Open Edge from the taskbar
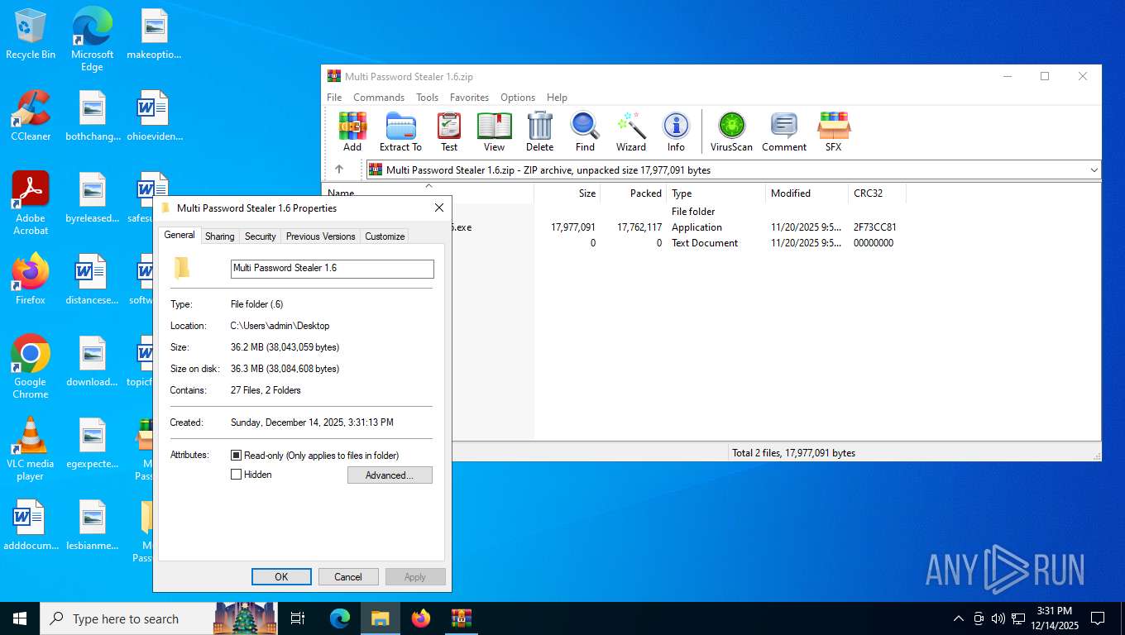Viewport: 1125px width, 635px height. point(340,618)
